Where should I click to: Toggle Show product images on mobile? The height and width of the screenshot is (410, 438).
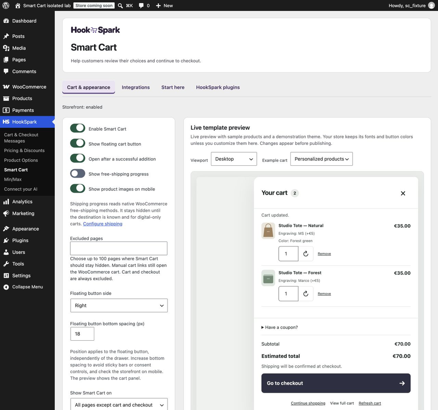[78, 189]
